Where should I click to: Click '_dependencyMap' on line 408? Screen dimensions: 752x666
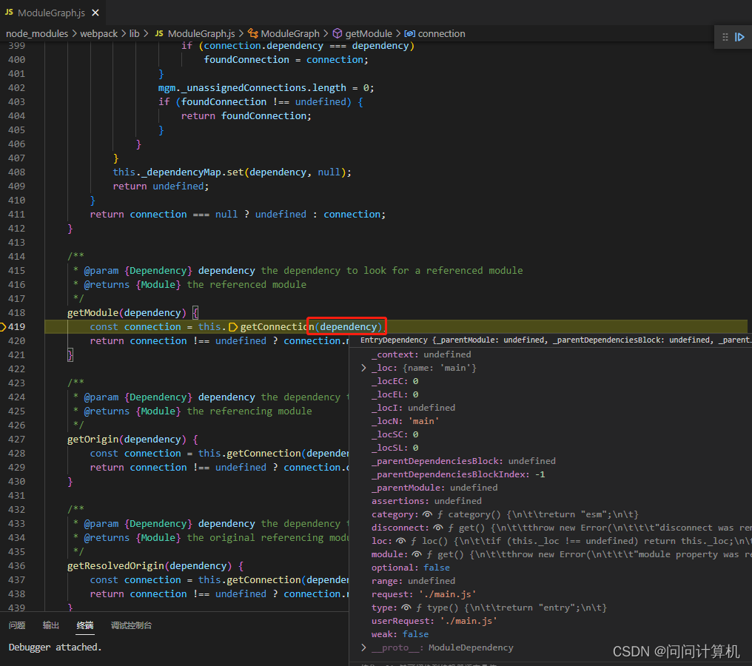181,172
